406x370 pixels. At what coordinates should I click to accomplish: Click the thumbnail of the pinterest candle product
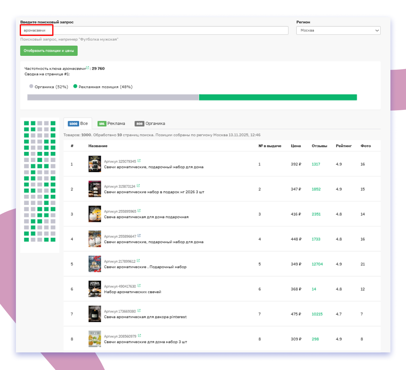[95, 314]
